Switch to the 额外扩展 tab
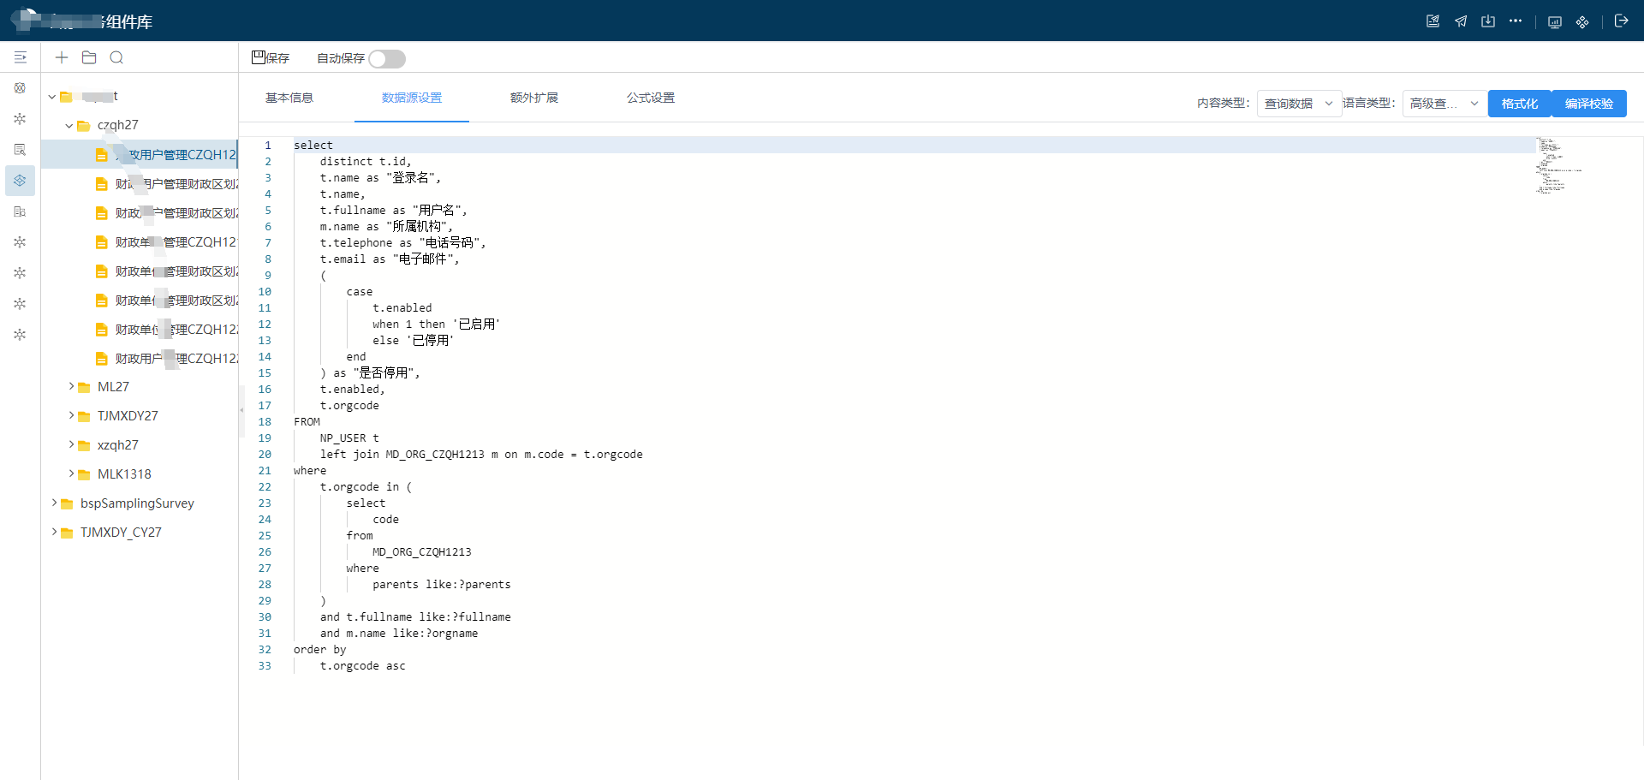Screen dimensions: 1644x780 click(x=534, y=98)
